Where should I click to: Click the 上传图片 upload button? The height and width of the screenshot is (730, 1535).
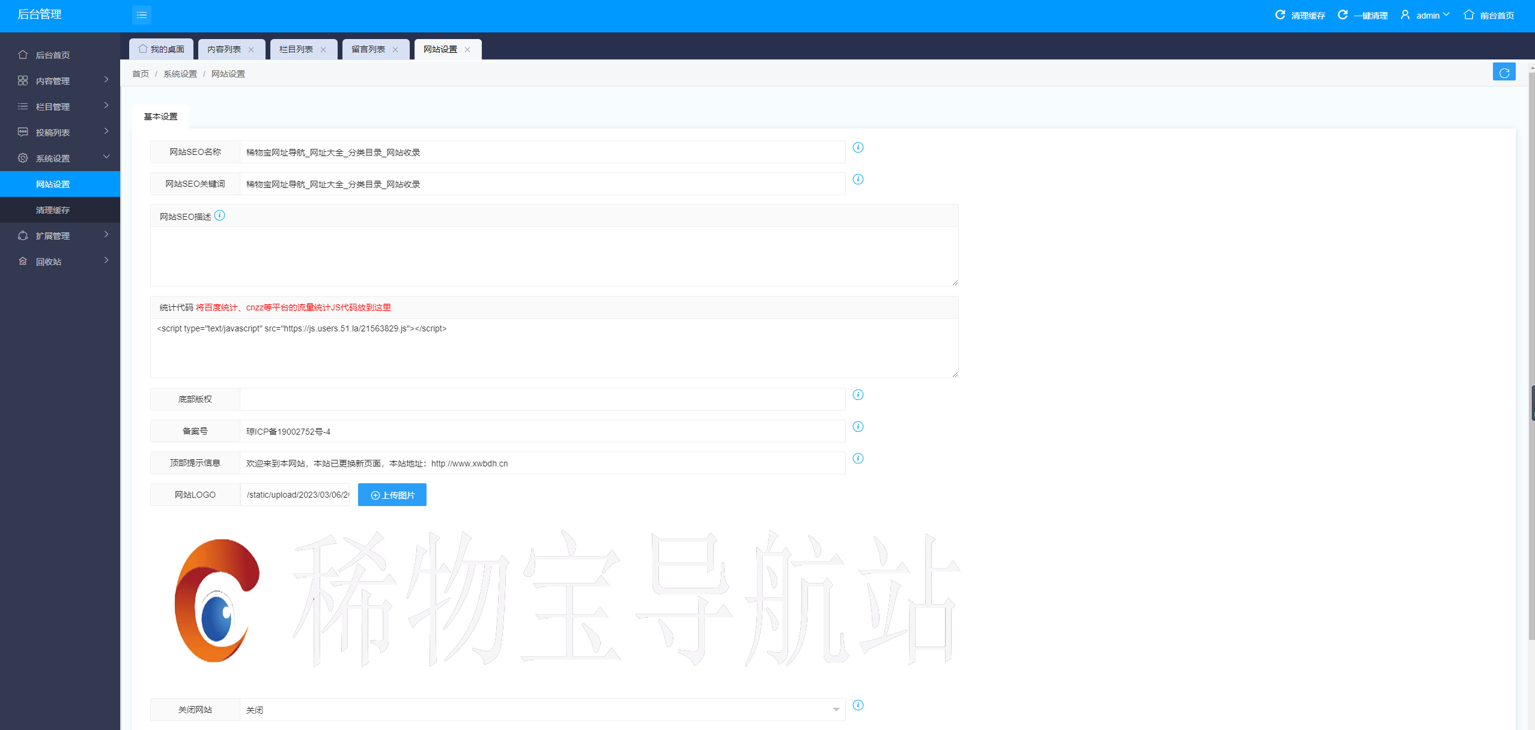point(392,495)
